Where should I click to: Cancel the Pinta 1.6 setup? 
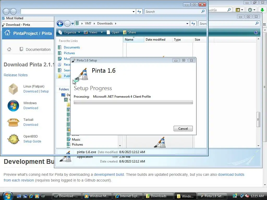click(x=183, y=129)
